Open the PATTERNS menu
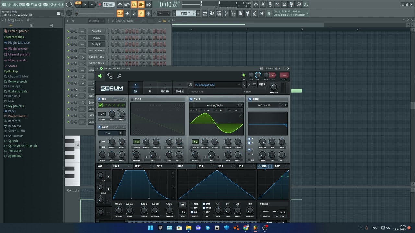The height and width of the screenshot is (233, 415). [25, 5]
